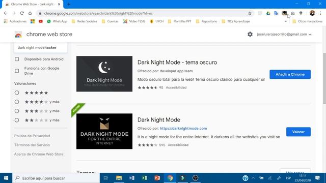Open PowerPoint from the taskbar
Image resolution: width=326 pixels, height=183 pixels.
[x=157, y=178]
